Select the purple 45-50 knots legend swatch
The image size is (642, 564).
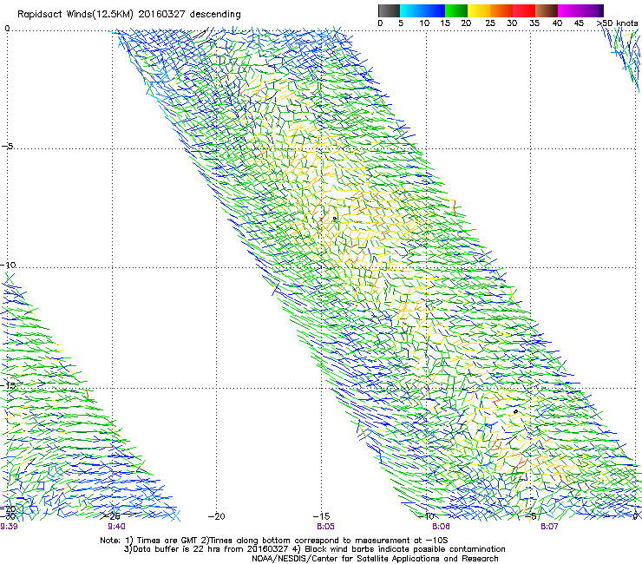592,10
